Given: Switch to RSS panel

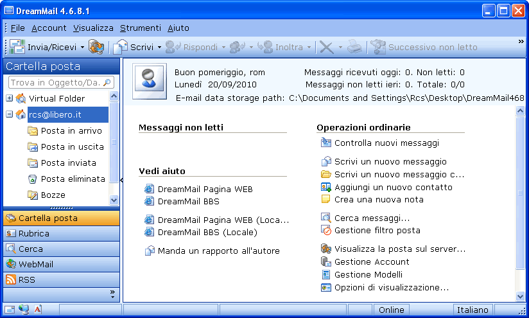Looking at the screenshot, I should pos(62,280).
